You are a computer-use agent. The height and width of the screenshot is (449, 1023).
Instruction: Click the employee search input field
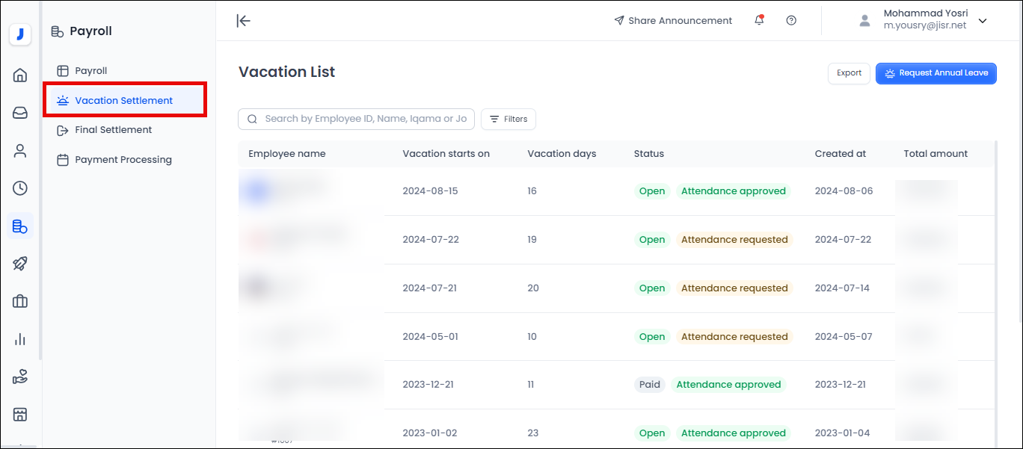[x=365, y=119]
